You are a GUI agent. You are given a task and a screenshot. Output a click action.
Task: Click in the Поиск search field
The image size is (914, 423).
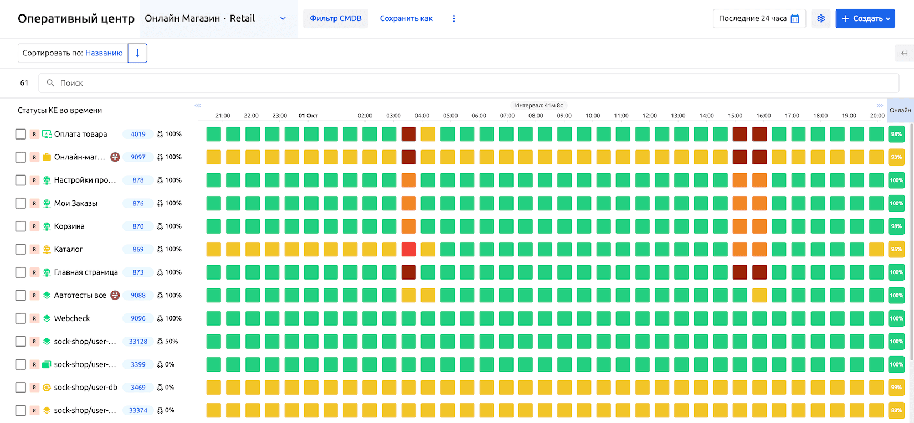468,83
